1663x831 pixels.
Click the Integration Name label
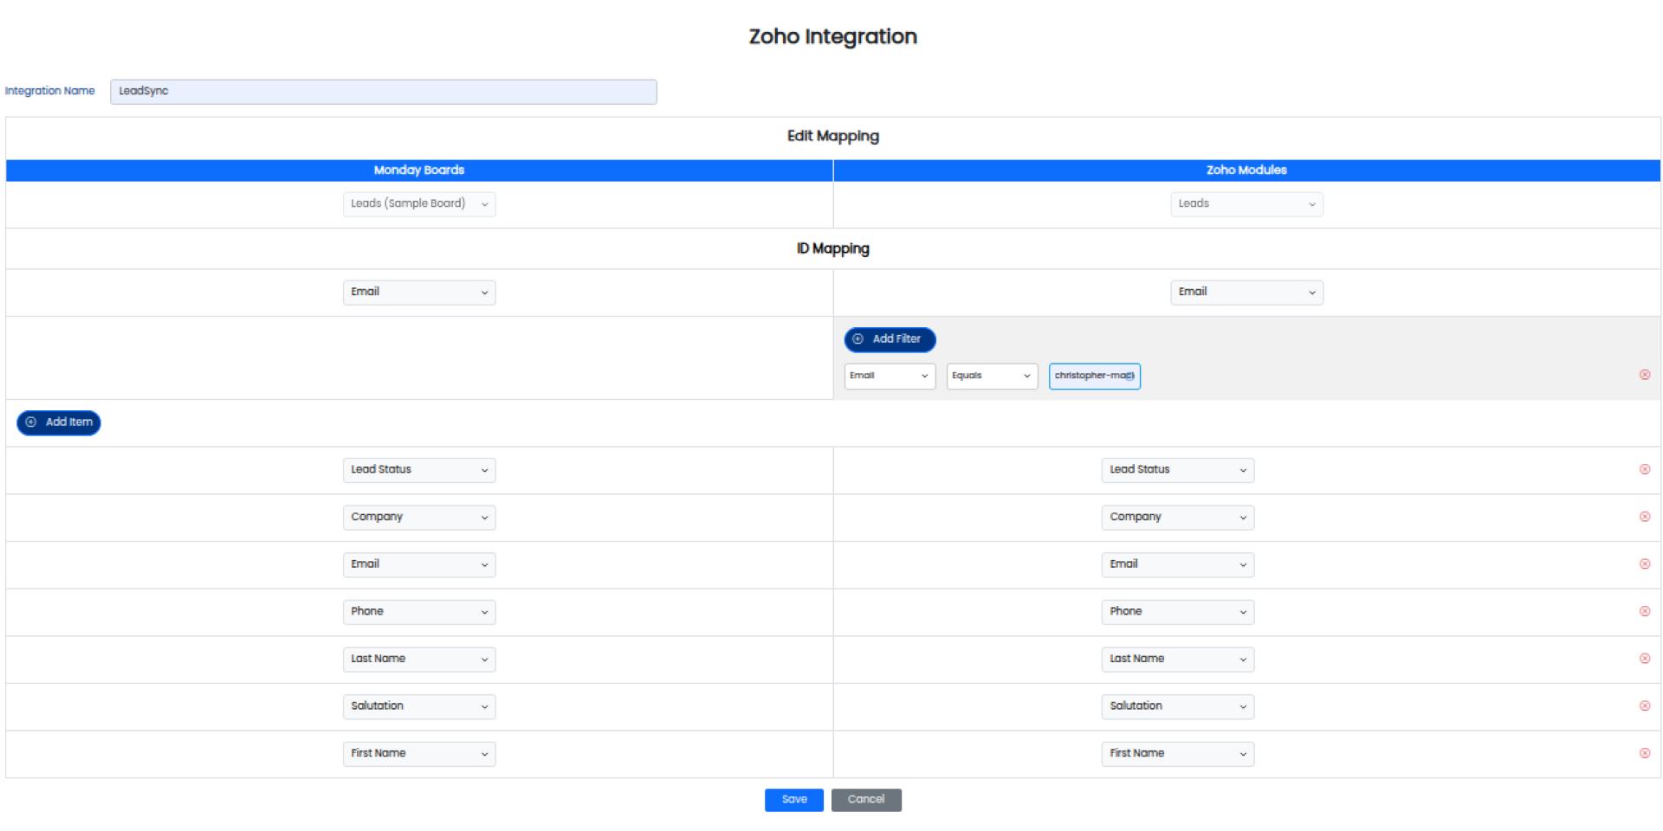[x=49, y=91]
